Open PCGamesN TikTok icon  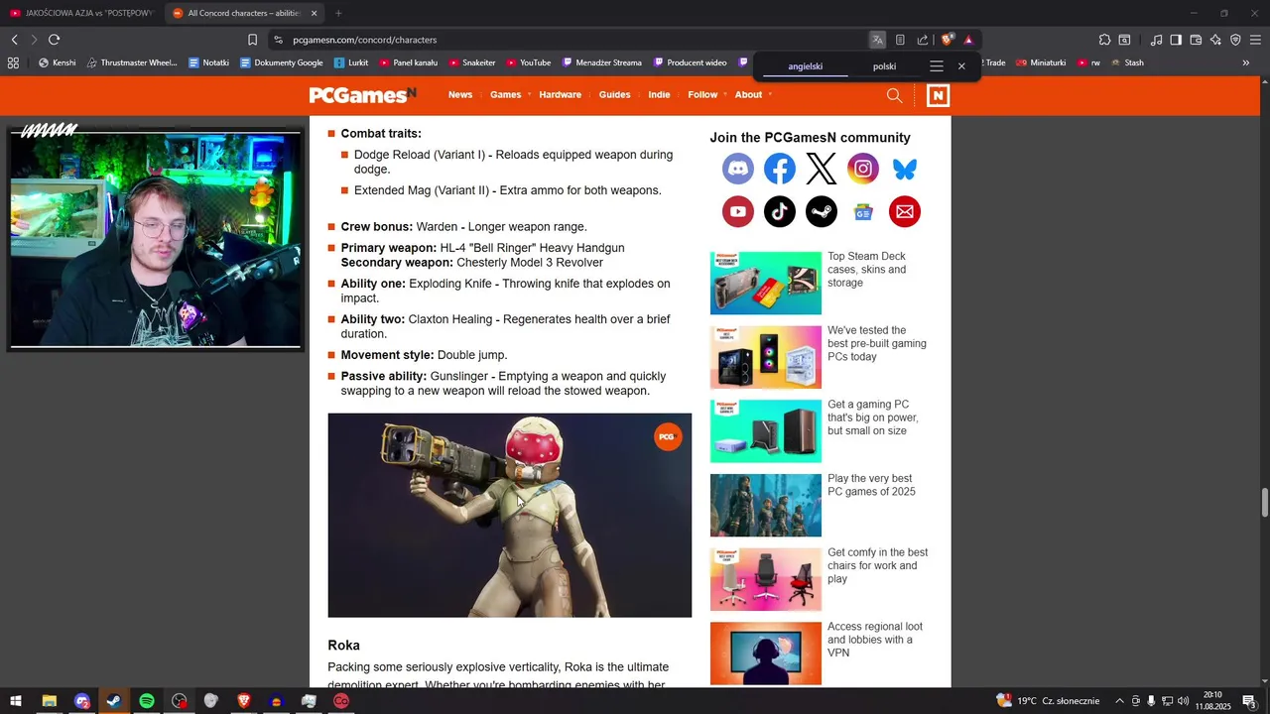(x=780, y=211)
